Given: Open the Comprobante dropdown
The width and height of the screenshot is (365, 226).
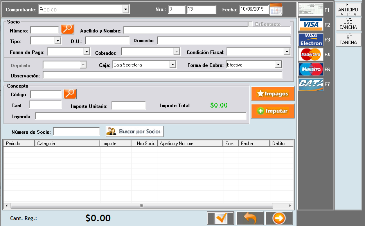Looking at the screenshot, I should [125, 9].
